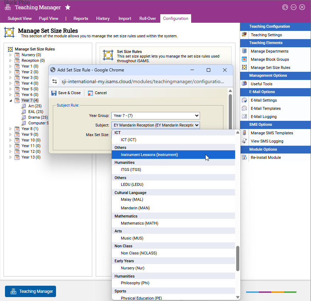The width and height of the screenshot is (311, 301).
Task: Choose Mathematics (MATH) from subject list
Action: point(139,223)
